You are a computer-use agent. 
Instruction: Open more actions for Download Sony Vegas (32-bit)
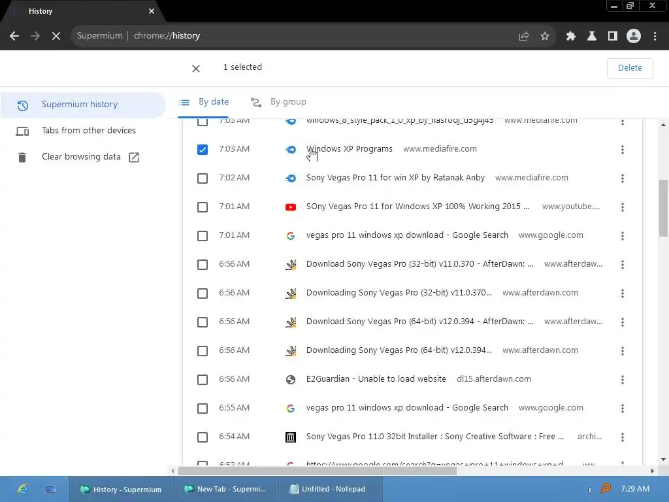tap(623, 265)
